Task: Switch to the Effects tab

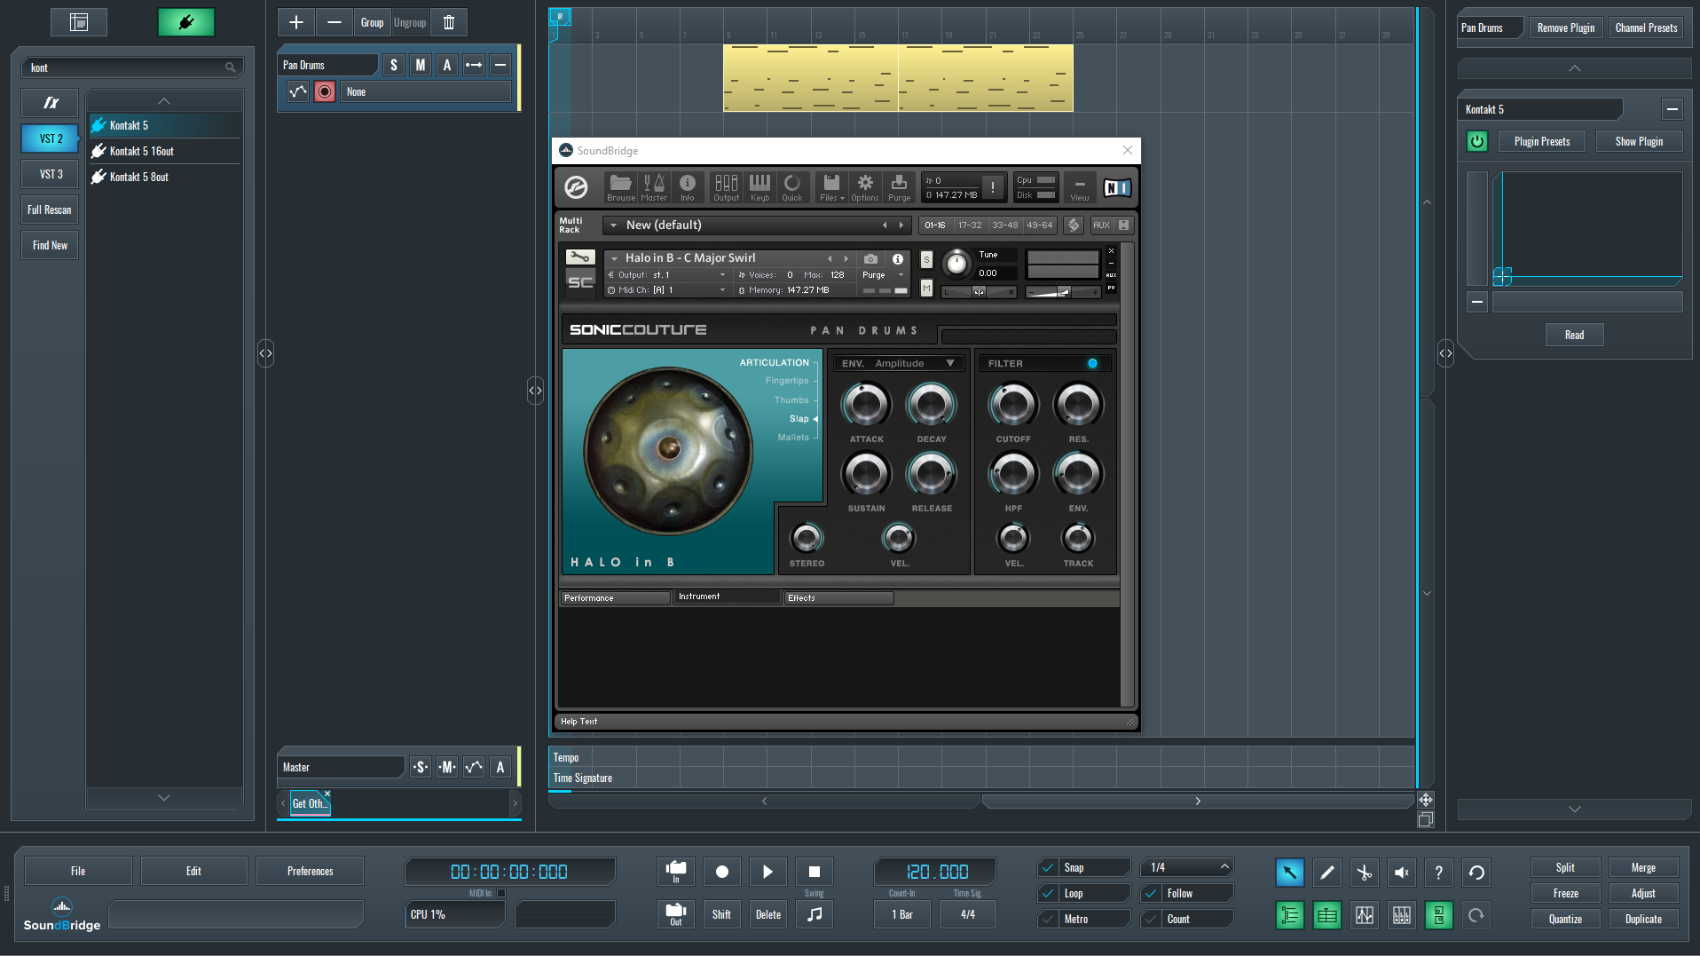Action: tap(838, 598)
